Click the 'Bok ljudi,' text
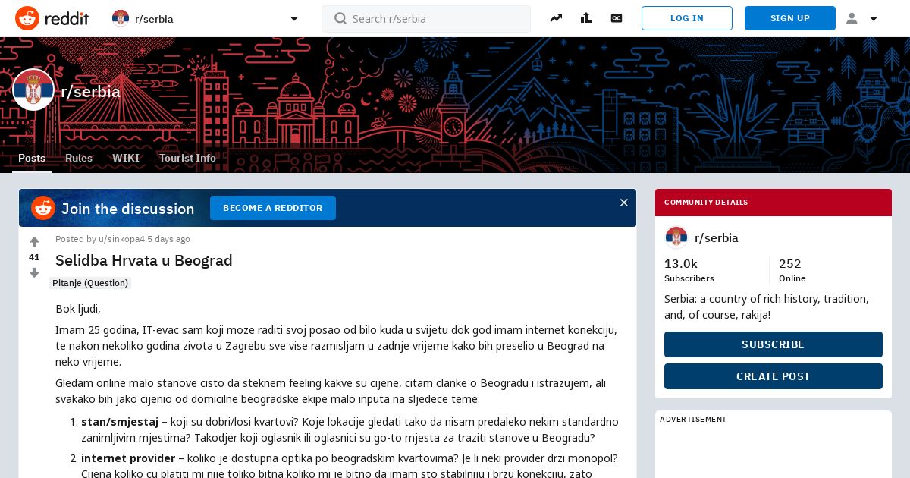 [78, 309]
